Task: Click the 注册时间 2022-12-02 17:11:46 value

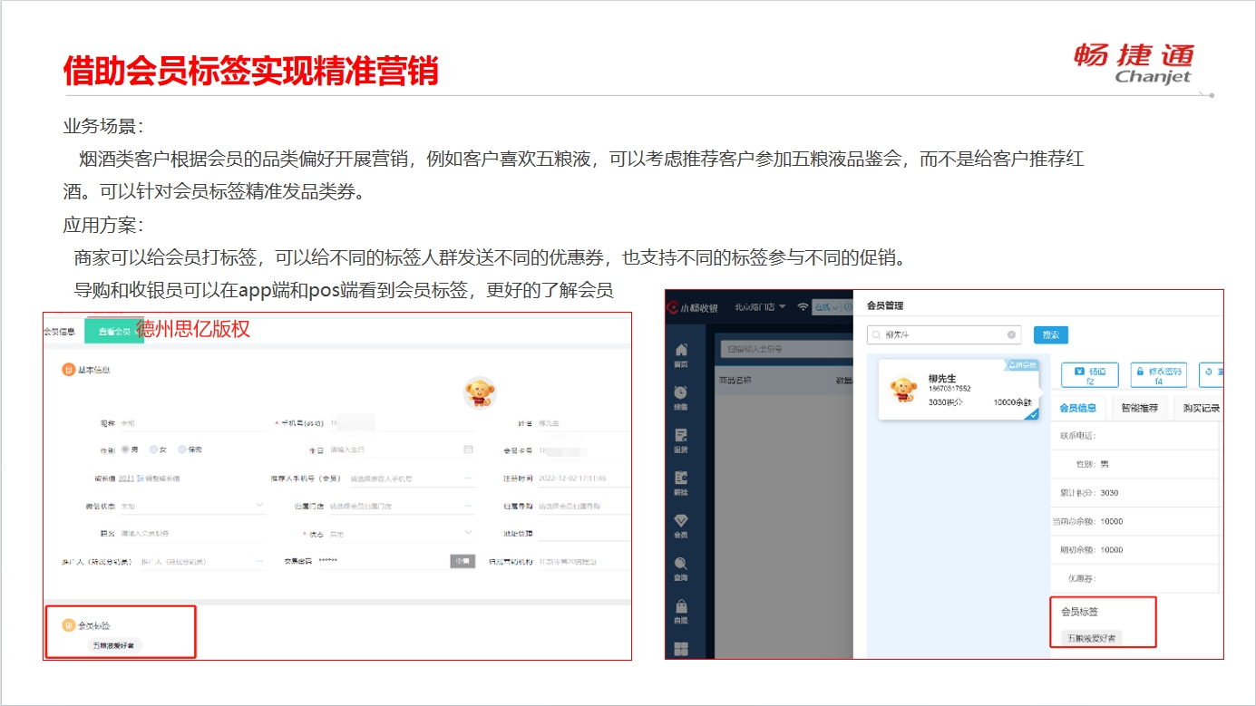Action: 572,478
